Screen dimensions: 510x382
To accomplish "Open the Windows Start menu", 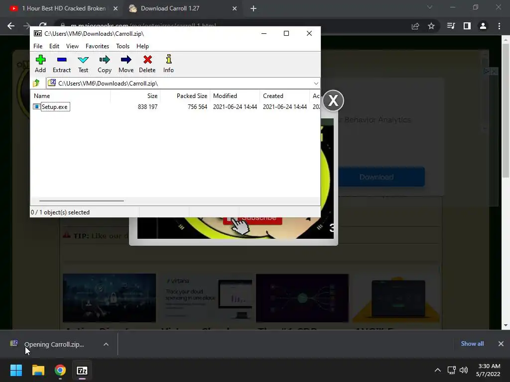I will [x=16, y=370].
